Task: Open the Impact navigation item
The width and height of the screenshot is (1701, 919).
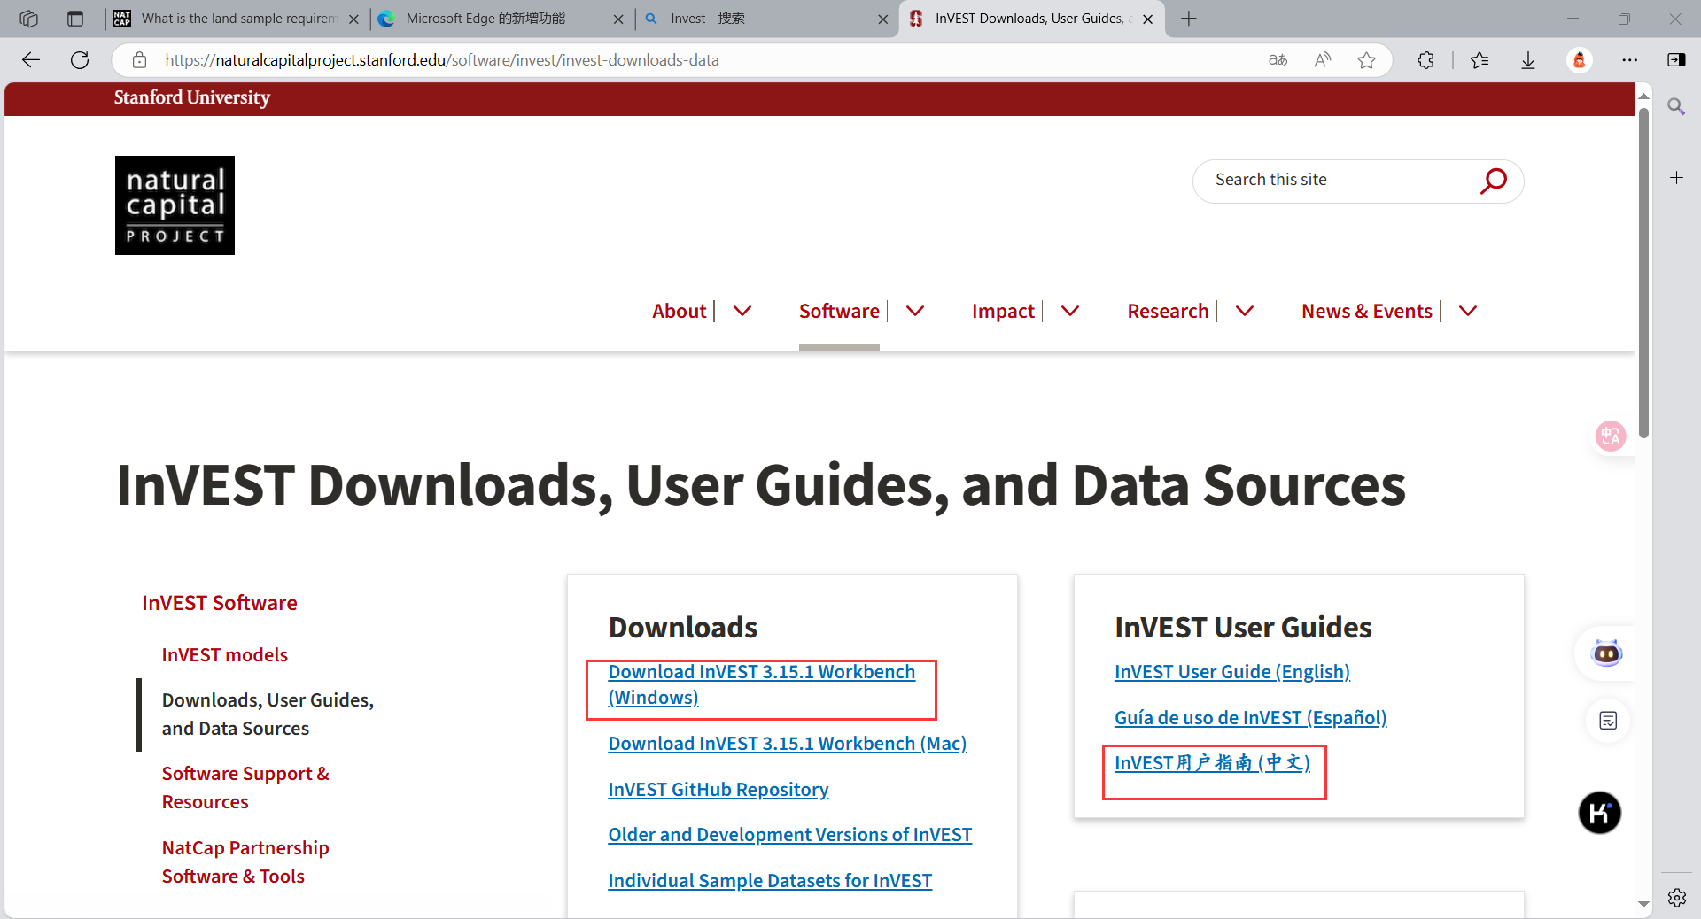Action: tap(1003, 312)
